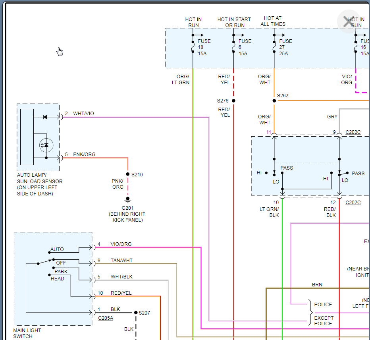This screenshot has height=340, width=370.
Task: Click the Fuse 18 15A symbol
Action: click(193, 47)
